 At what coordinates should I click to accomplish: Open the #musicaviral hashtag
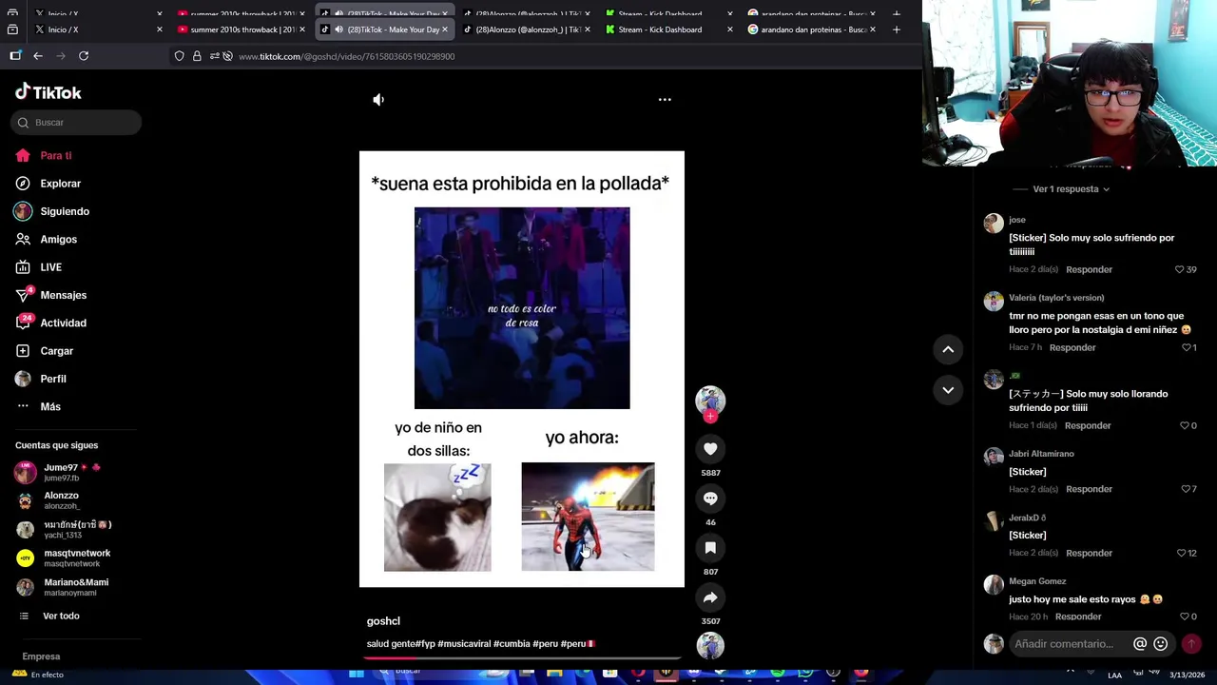point(464,644)
